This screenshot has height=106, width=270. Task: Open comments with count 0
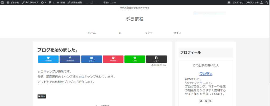(51, 3)
